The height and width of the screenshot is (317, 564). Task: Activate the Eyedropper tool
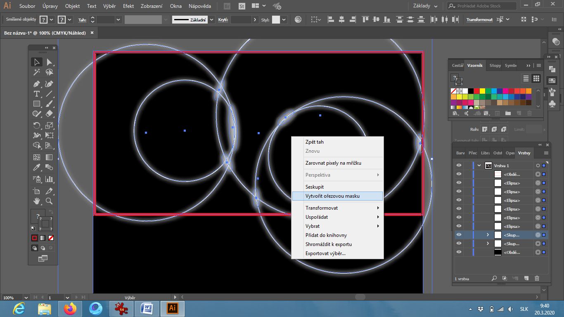[37, 168]
